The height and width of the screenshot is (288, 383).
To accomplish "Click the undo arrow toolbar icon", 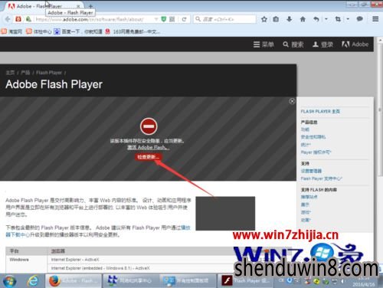I will (316, 19).
